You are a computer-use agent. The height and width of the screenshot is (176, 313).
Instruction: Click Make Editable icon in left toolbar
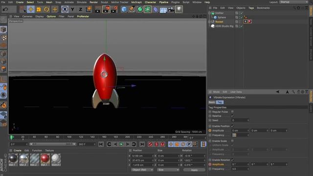[3, 20]
